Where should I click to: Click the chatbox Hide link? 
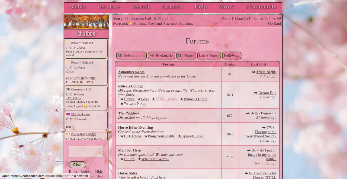[99, 172]
